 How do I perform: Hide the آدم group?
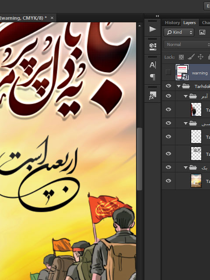pyautogui.click(x=168, y=96)
